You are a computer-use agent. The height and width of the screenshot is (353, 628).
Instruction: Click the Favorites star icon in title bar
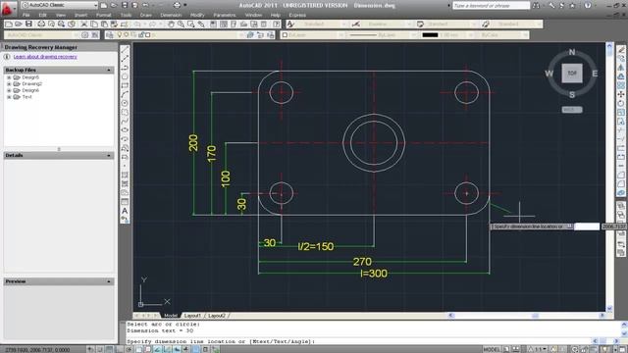click(x=572, y=5)
